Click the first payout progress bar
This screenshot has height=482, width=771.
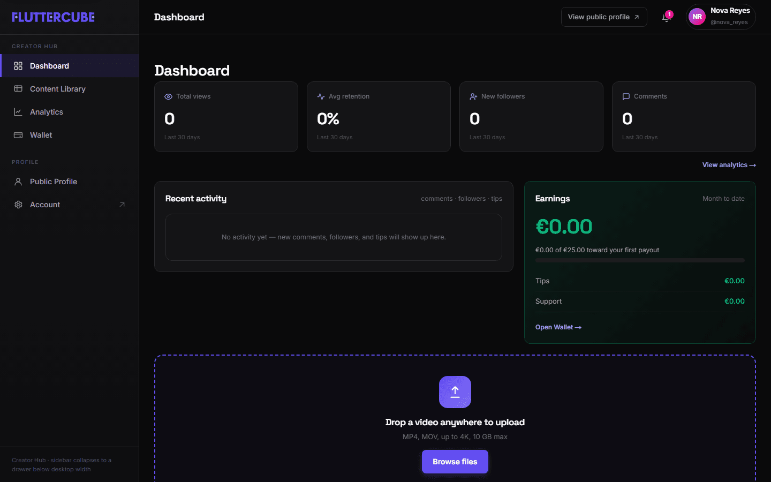tap(640, 260)
